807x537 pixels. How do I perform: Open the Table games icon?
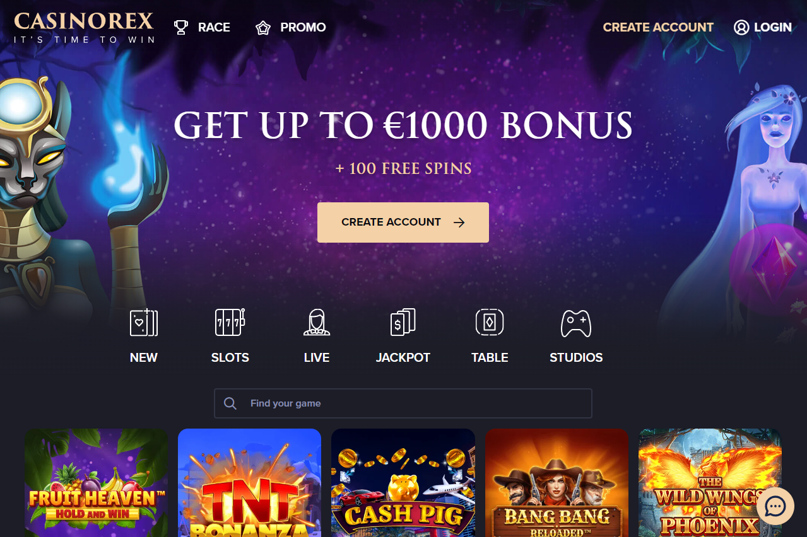490,322
